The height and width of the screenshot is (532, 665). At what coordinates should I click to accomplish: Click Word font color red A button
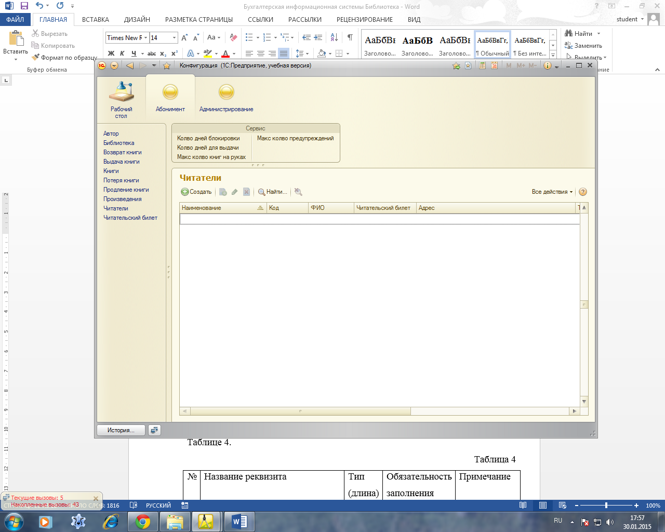tap(225, 54)
